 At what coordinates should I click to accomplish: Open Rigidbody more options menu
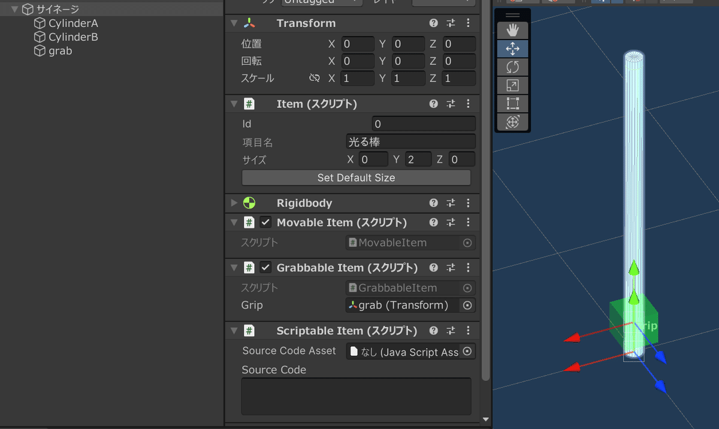469,203
